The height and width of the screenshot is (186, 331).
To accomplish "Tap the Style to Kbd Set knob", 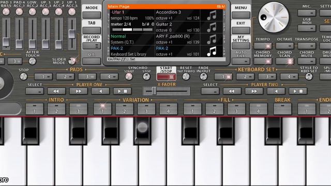I will (x=309, y=76).
